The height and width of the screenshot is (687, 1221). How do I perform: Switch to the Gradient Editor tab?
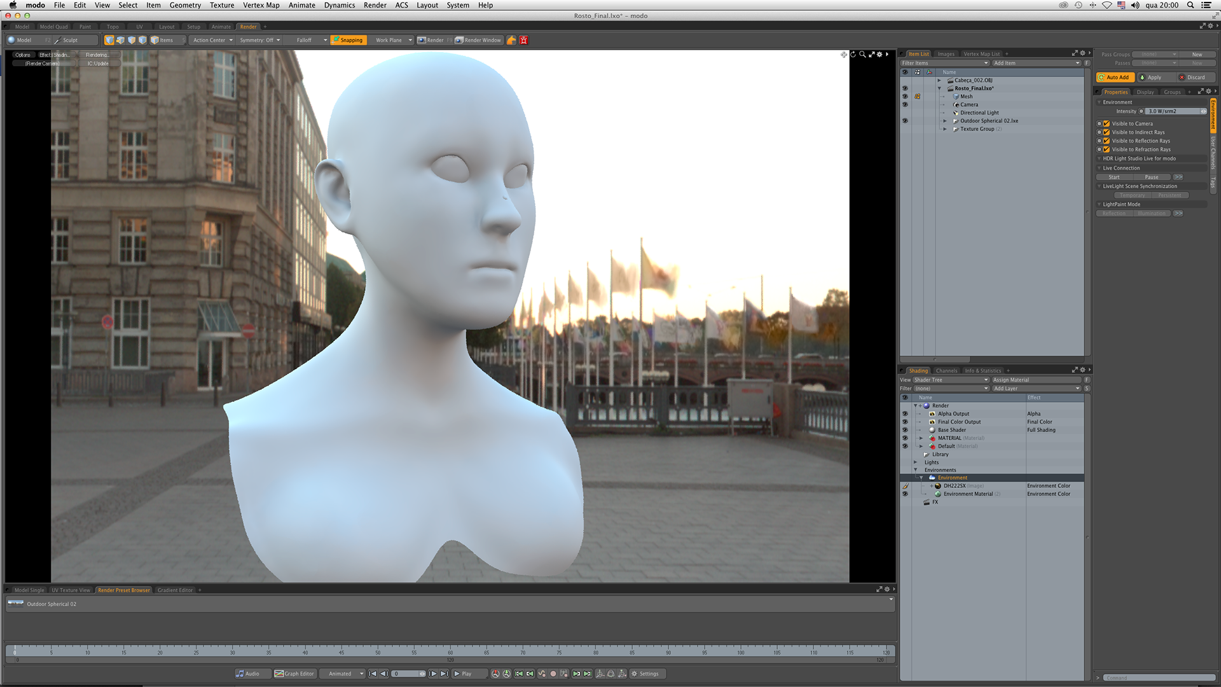click(x=175, y=590)
